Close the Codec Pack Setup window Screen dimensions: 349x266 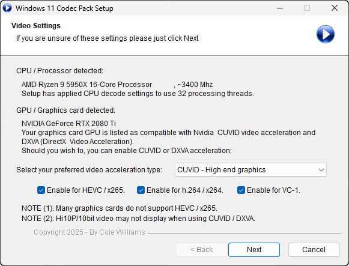(335, 8)
